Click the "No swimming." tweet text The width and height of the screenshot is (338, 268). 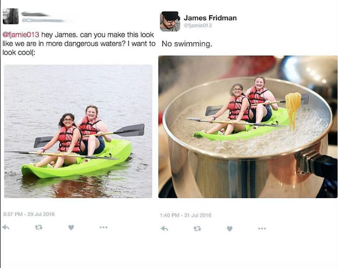pyautogui.click(x=187, y=44)
